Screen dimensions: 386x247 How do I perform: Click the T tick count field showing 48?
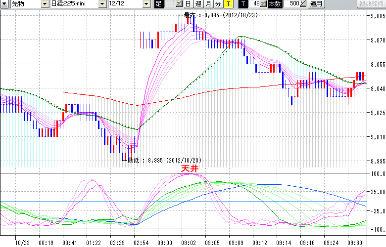coord(255,4)
